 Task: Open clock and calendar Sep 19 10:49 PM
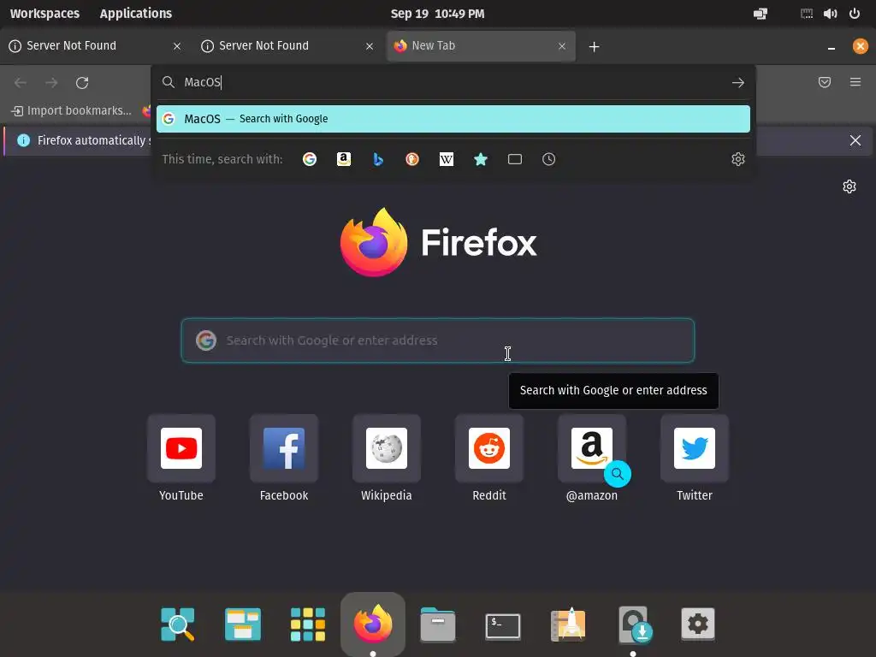437,14
